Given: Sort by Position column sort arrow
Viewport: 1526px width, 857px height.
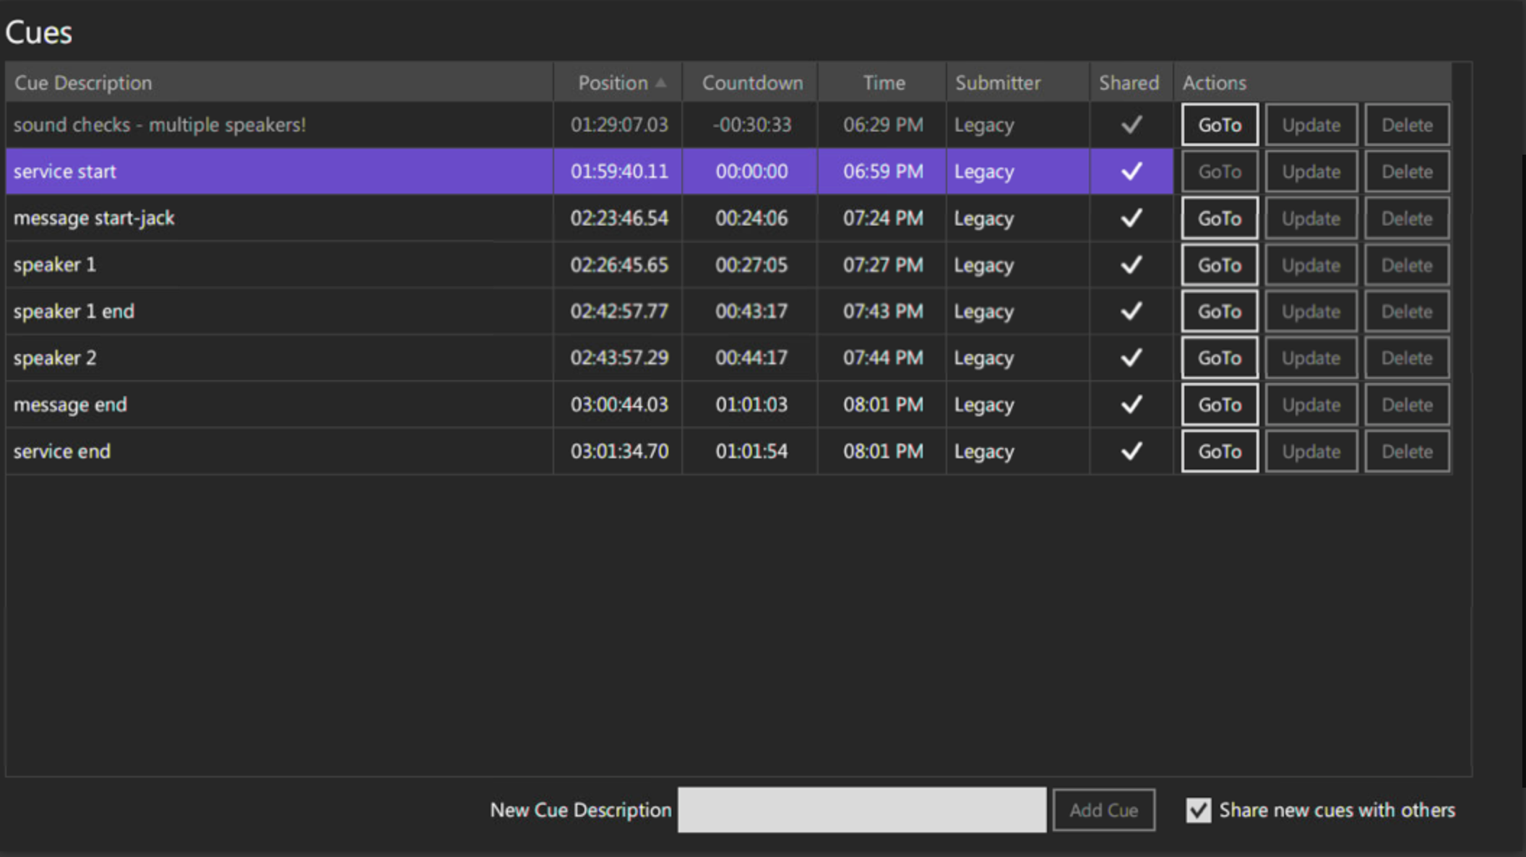Looking at the screenshot, I should (660, 82).
